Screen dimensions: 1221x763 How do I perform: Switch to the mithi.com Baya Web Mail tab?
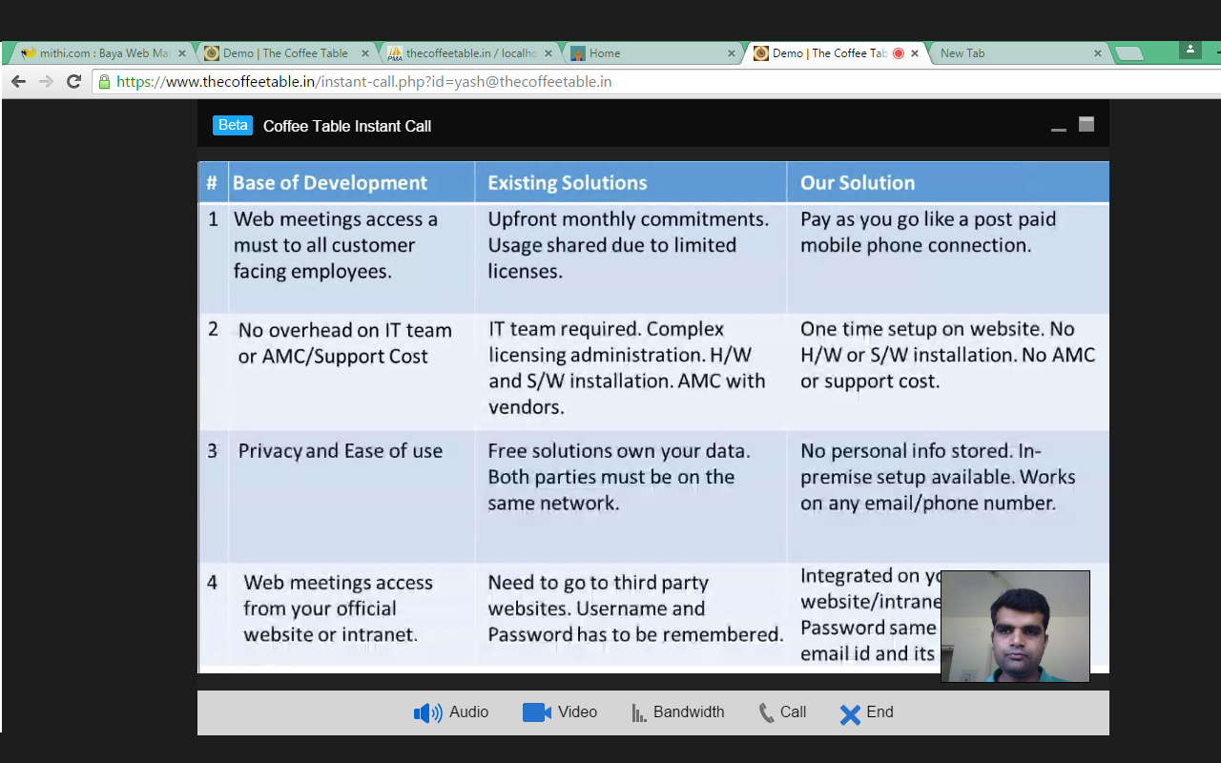95,53
